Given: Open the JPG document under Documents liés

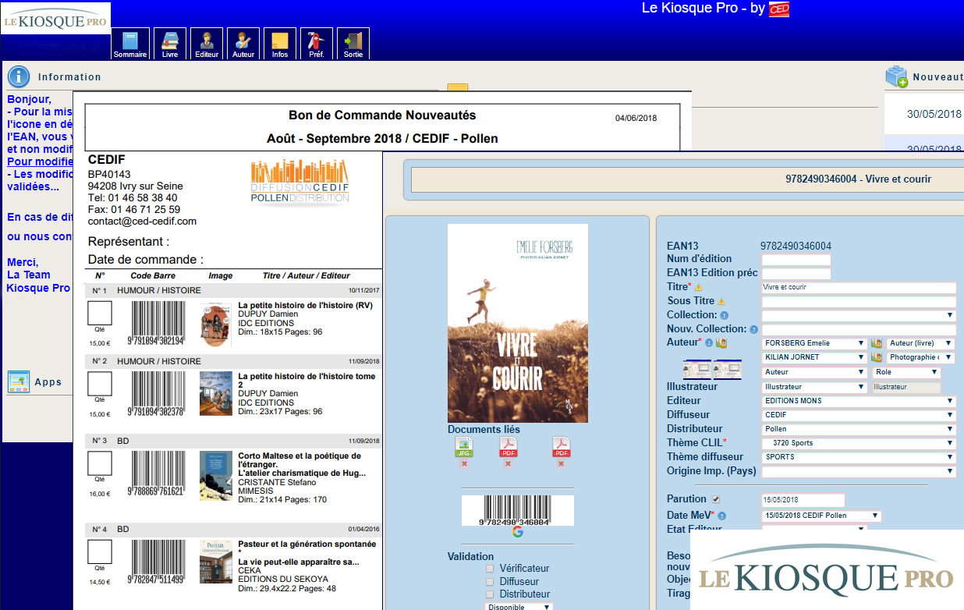Looking at the screenshot, I should pyautogui.click(x=464, y=446).
